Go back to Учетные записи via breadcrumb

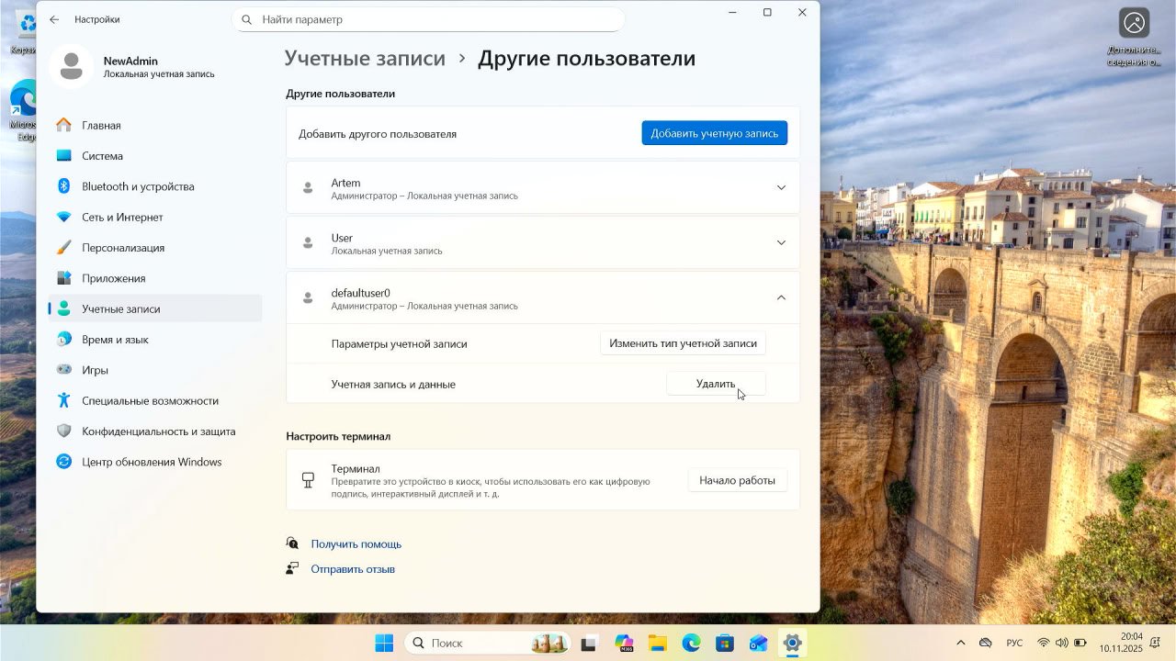point(365,57)
